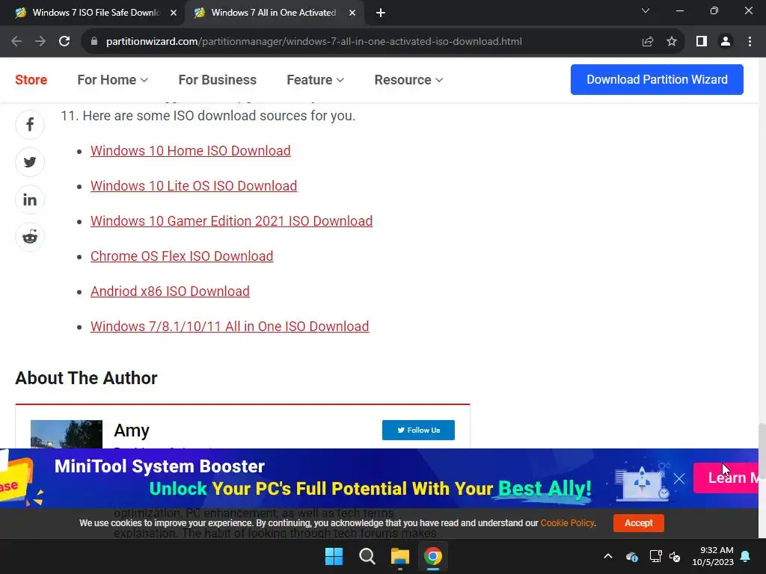Image resolution: width=766 pixels, height=574 pixels.
Task: Click the Learn More banner button
Action: point(726,478)
